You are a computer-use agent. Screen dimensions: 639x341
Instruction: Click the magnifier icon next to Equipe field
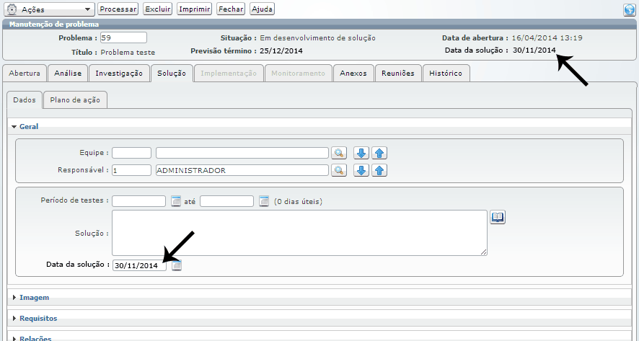339,153
